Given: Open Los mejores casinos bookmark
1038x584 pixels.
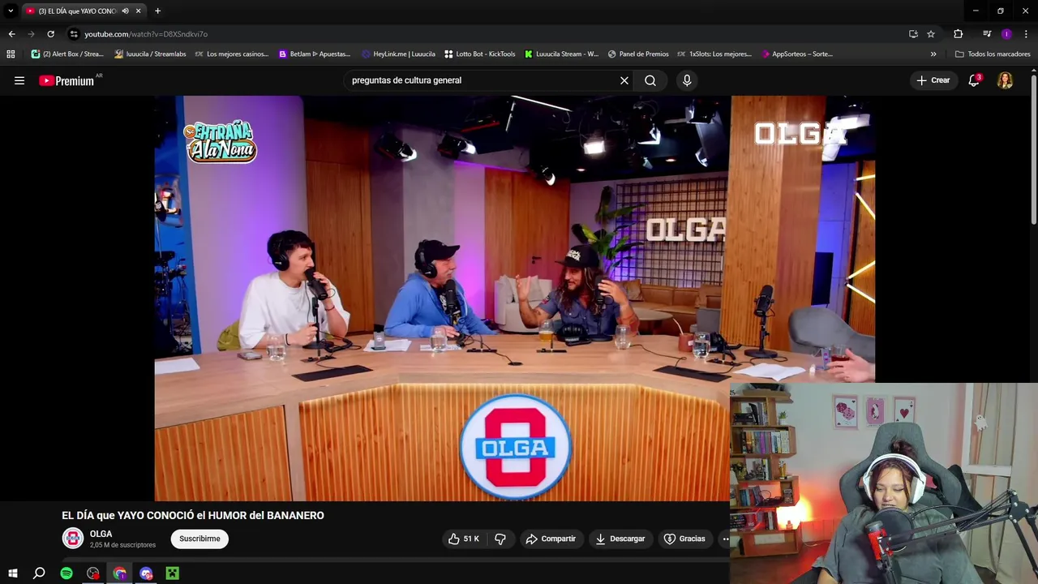Looking at the screenshot, I should pos(232,54).
